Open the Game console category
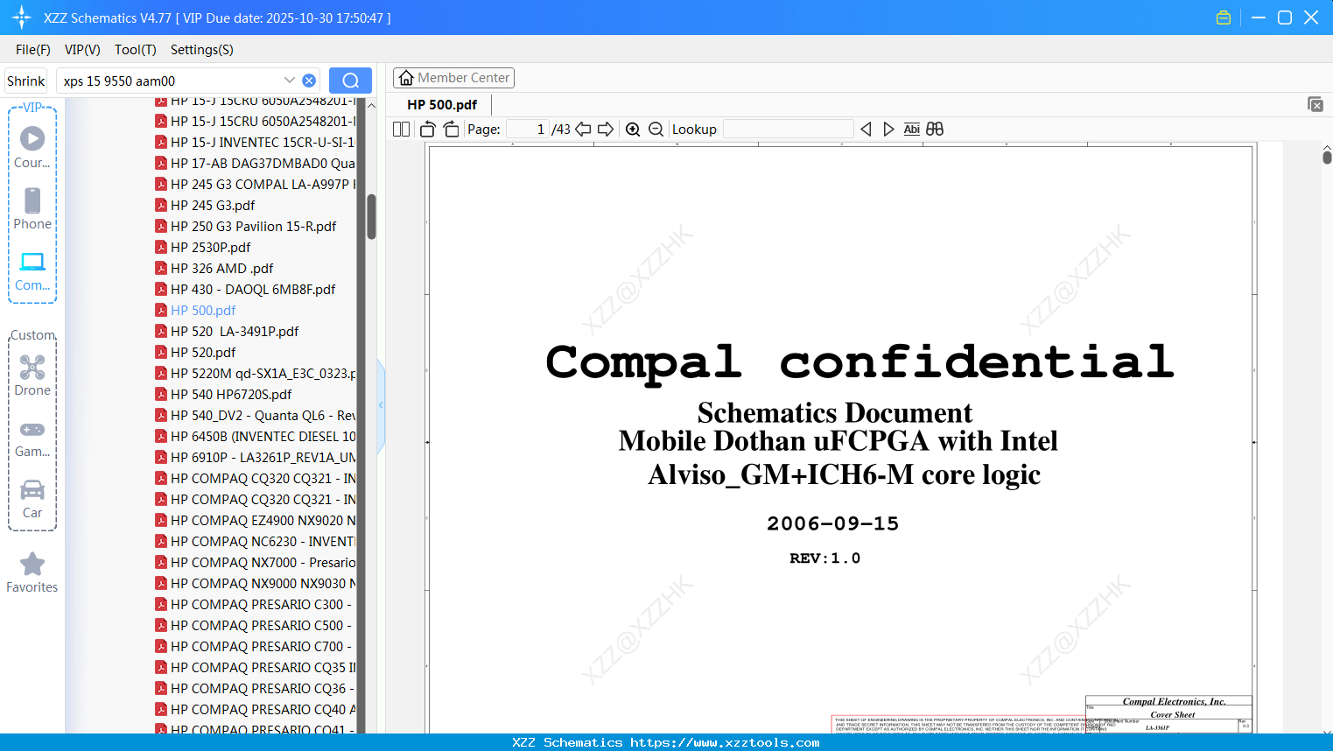 32,439
